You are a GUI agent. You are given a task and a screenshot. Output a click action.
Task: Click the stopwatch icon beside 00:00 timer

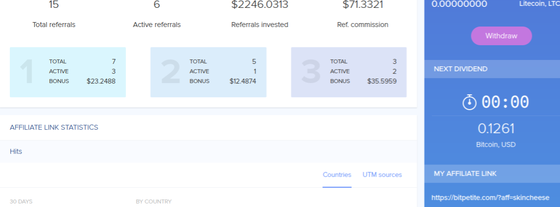(x=469, y=102)
